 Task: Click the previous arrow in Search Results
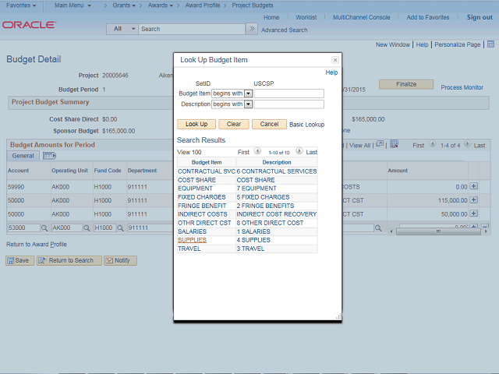(x=257, y=152)
